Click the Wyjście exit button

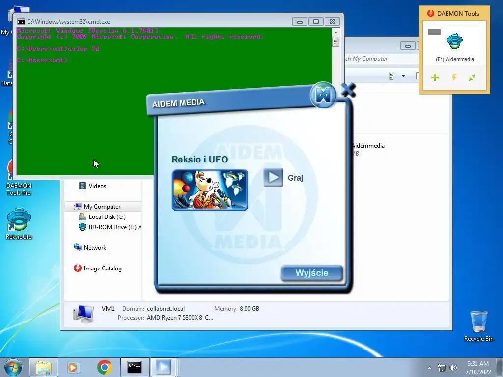[311, 273]
